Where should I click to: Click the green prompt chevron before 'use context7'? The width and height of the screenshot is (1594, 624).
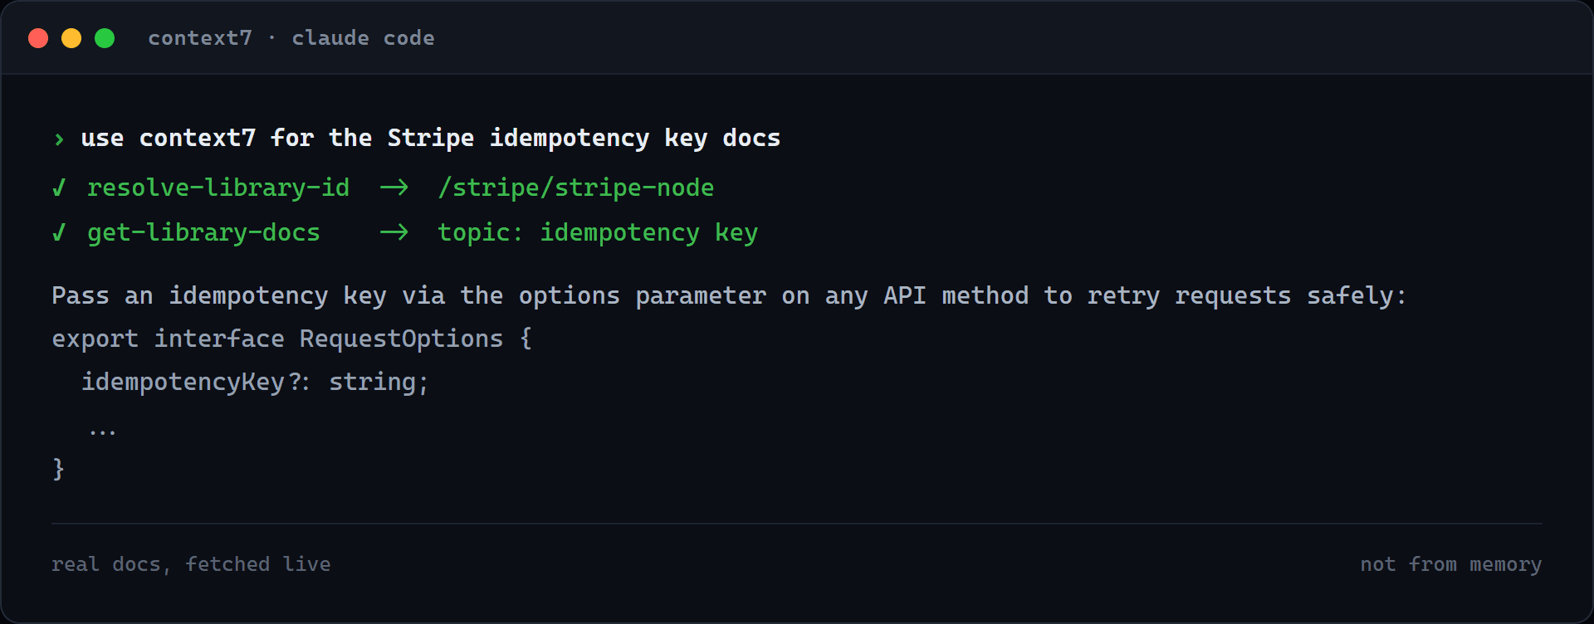pos(59,139)
